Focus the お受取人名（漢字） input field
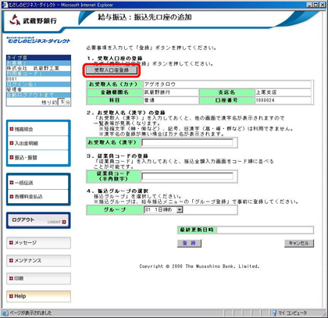 pos(187,142)
